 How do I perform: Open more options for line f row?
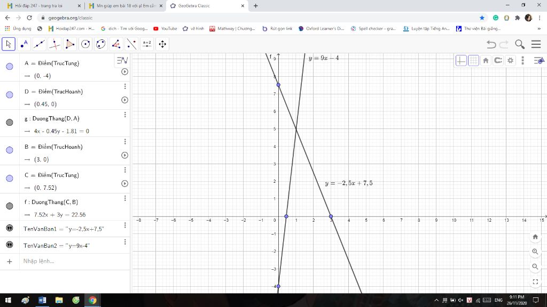click(125, 198)
